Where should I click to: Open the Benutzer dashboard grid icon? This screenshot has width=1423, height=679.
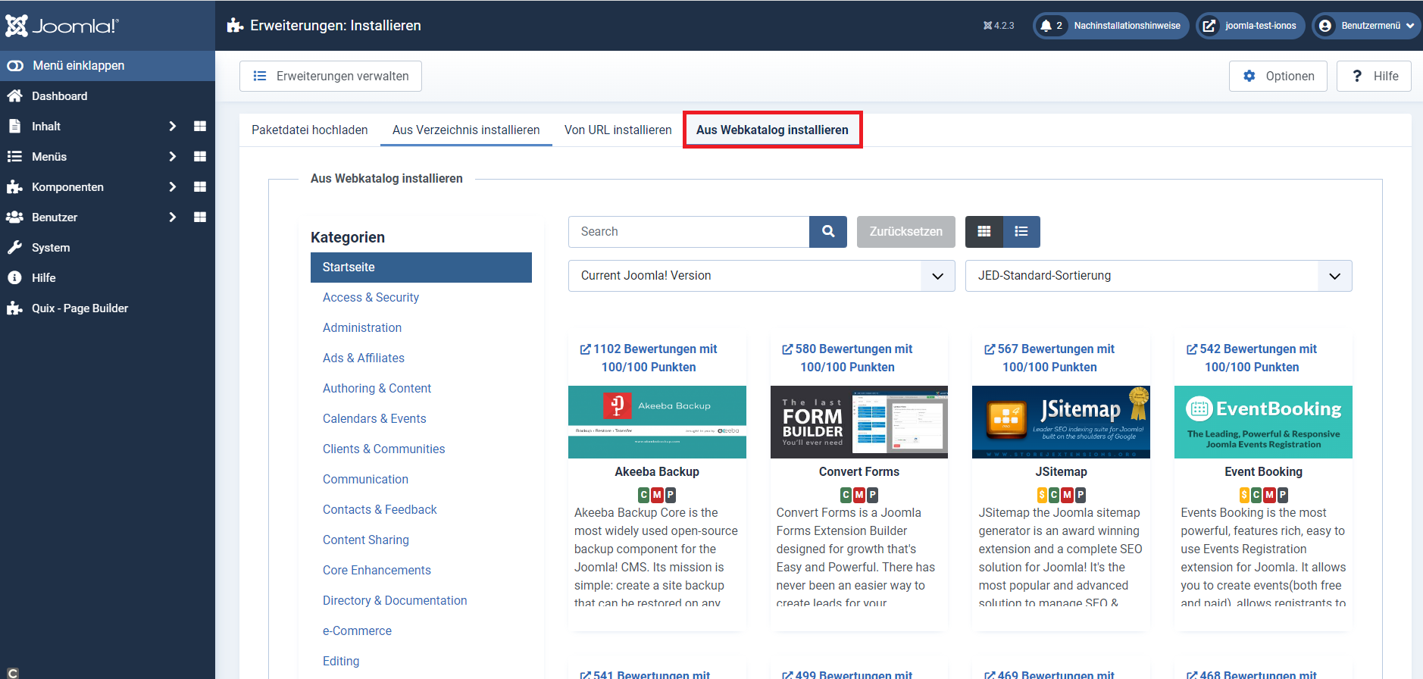click(200, 217)
